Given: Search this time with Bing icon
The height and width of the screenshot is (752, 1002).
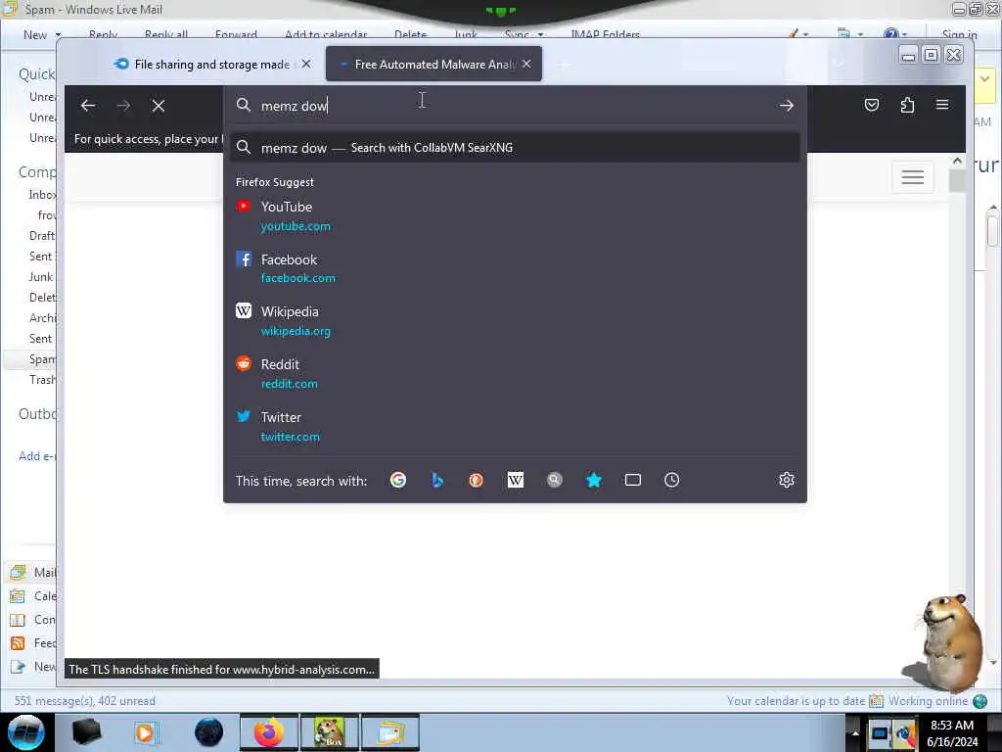Looking at the screenshot, I should point(437,480).
